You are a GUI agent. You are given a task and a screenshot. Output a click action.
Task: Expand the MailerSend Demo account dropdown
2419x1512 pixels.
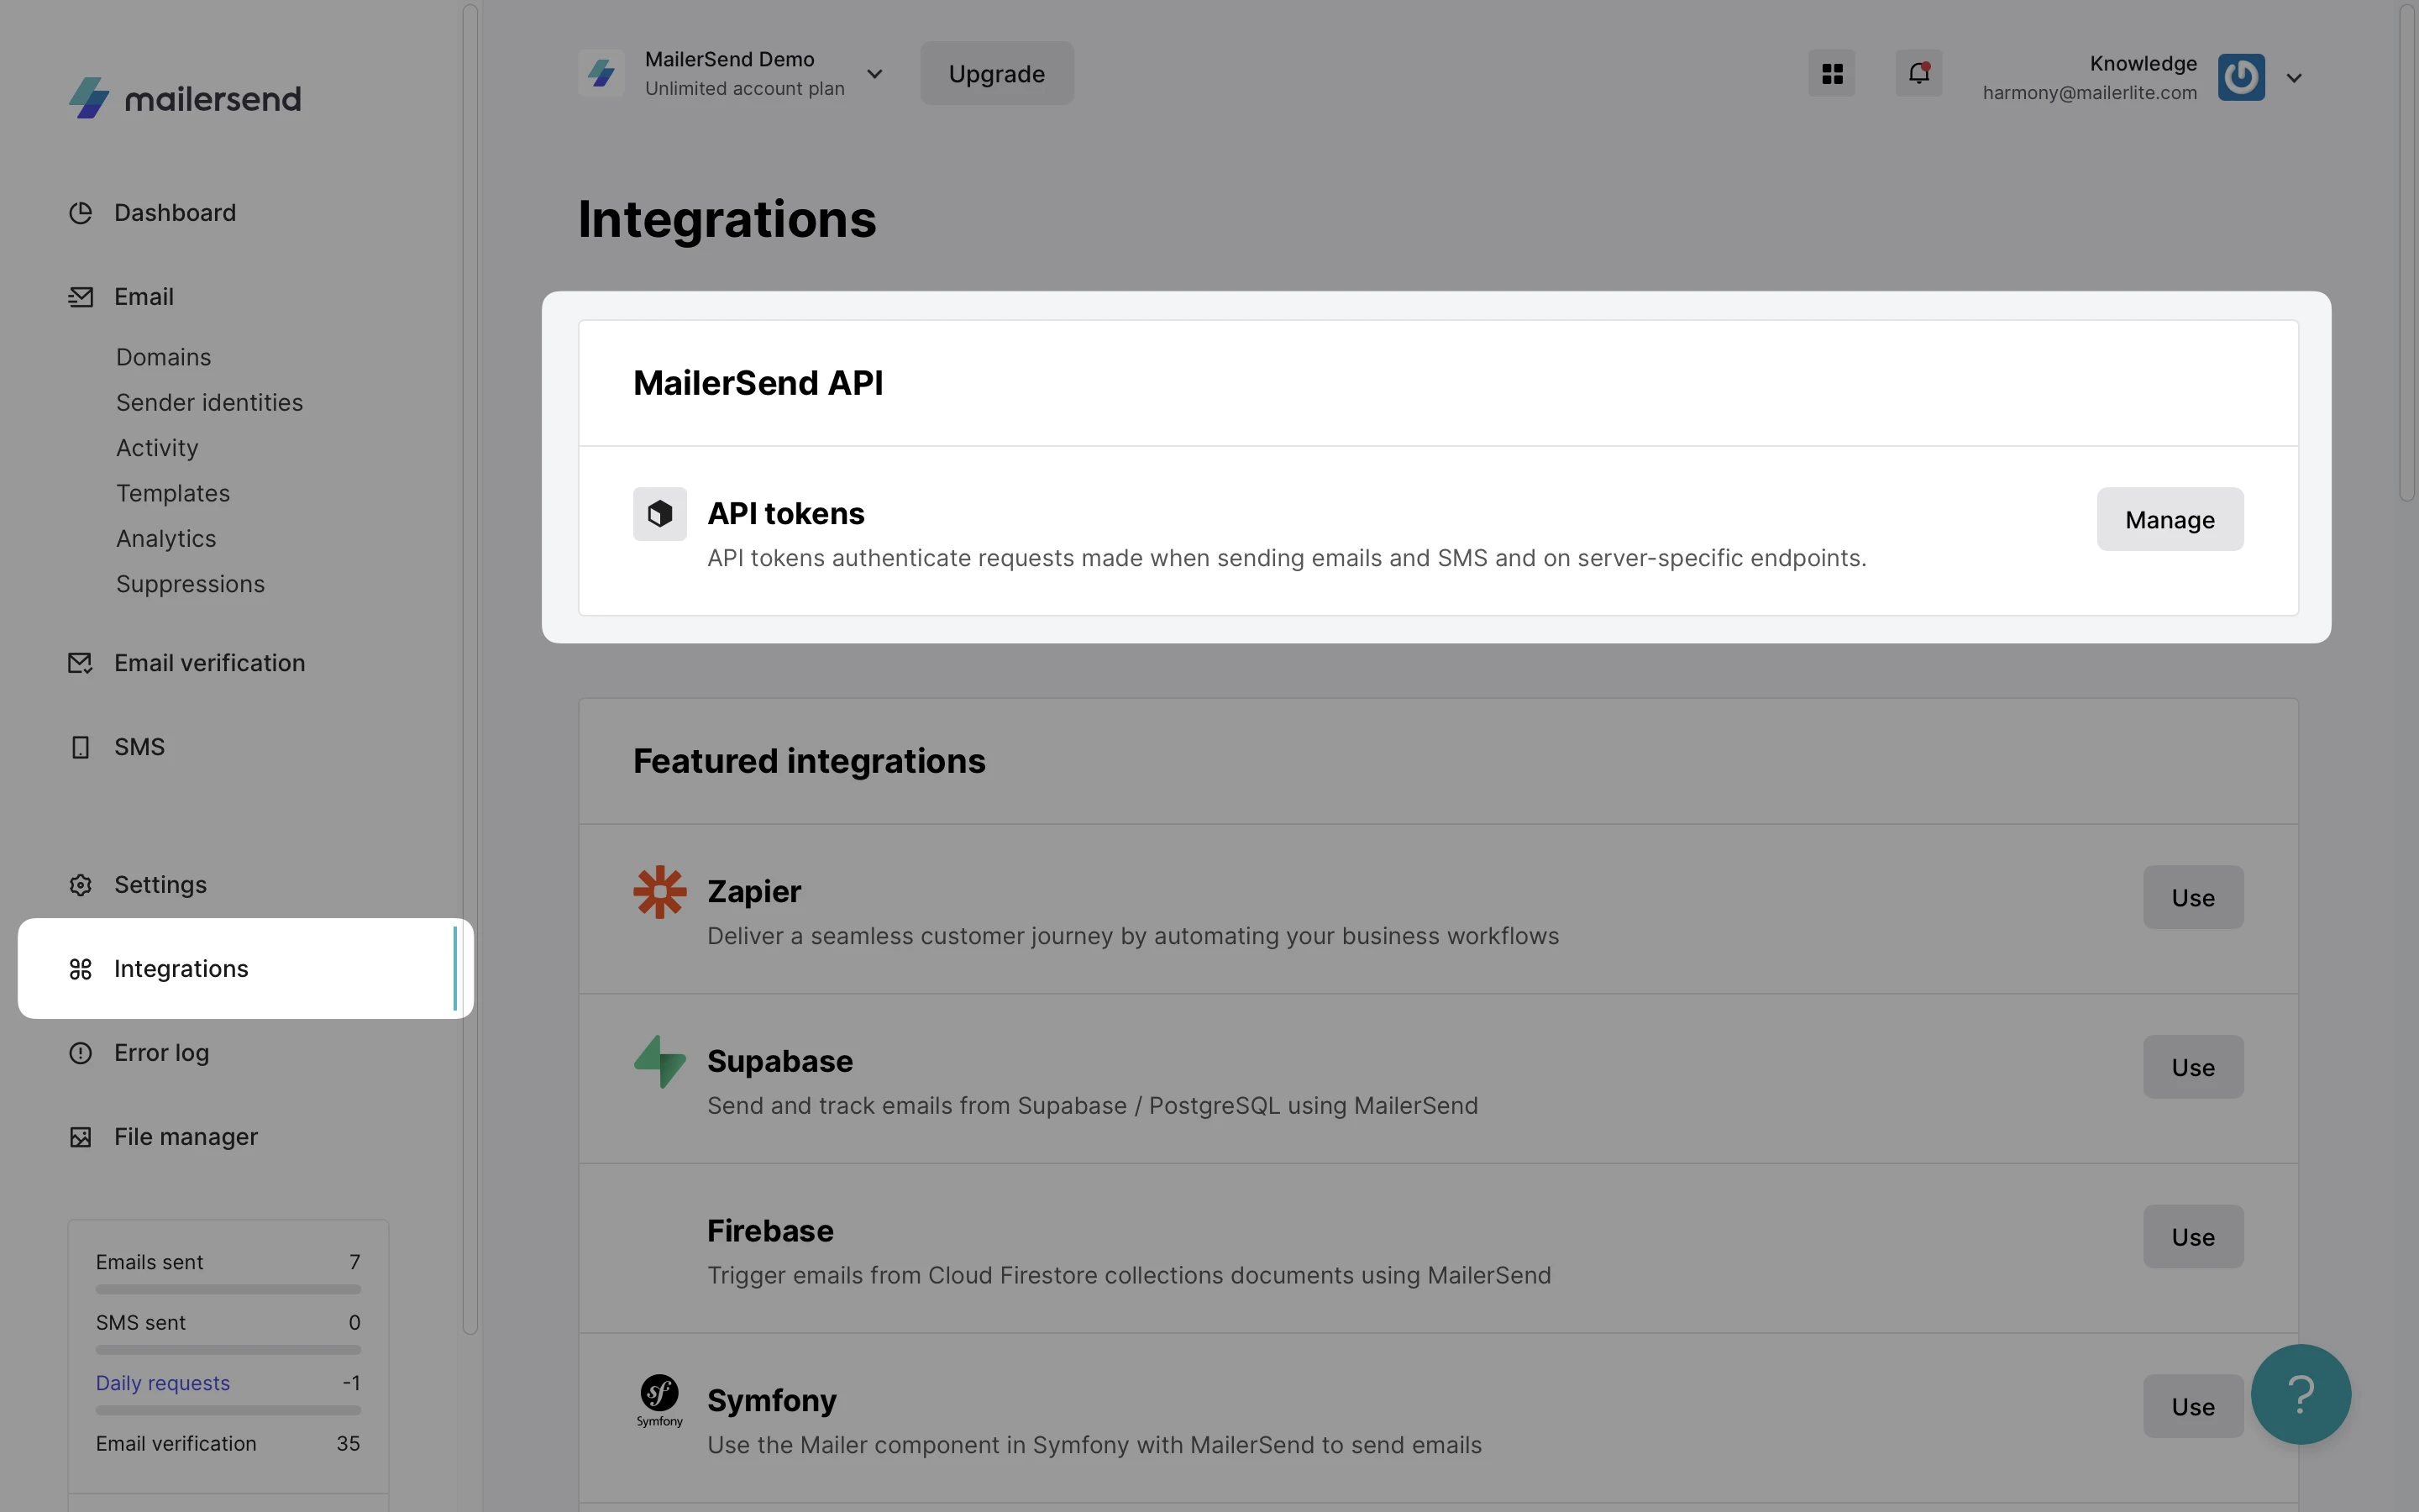click(874, 74)
